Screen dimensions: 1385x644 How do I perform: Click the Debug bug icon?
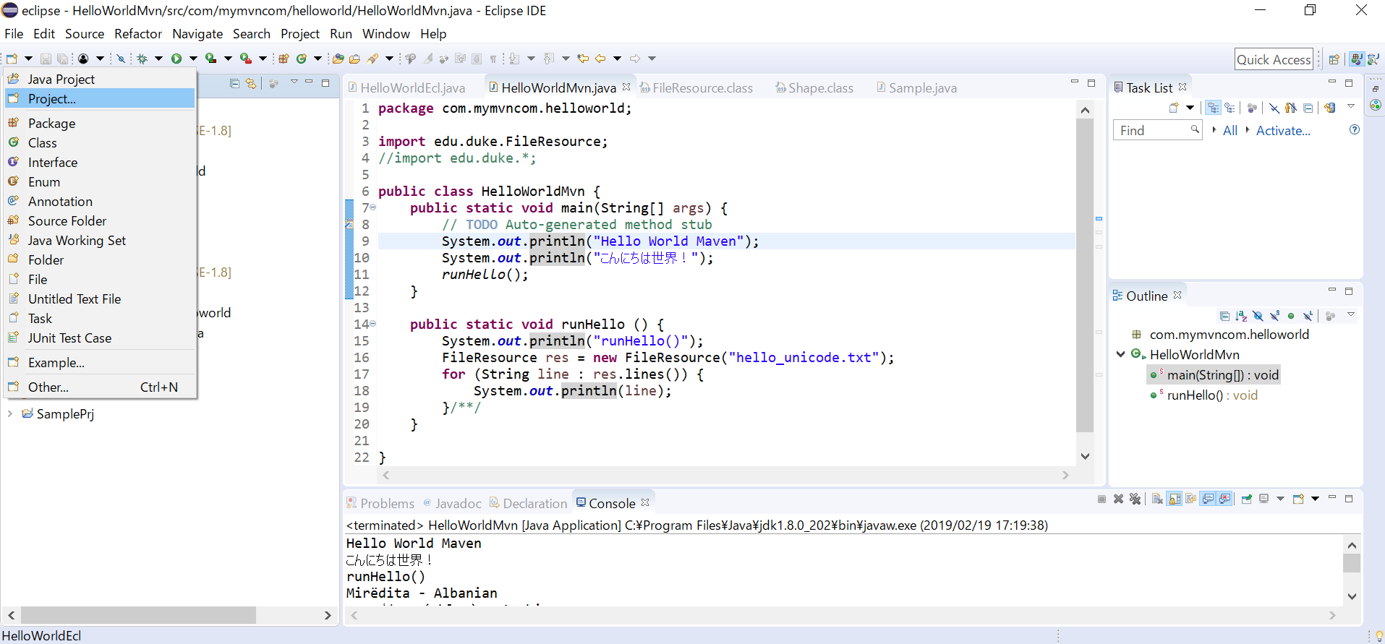(142, 59)
